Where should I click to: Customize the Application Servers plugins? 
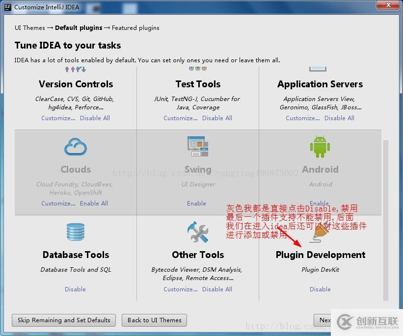tap(303, 118)
